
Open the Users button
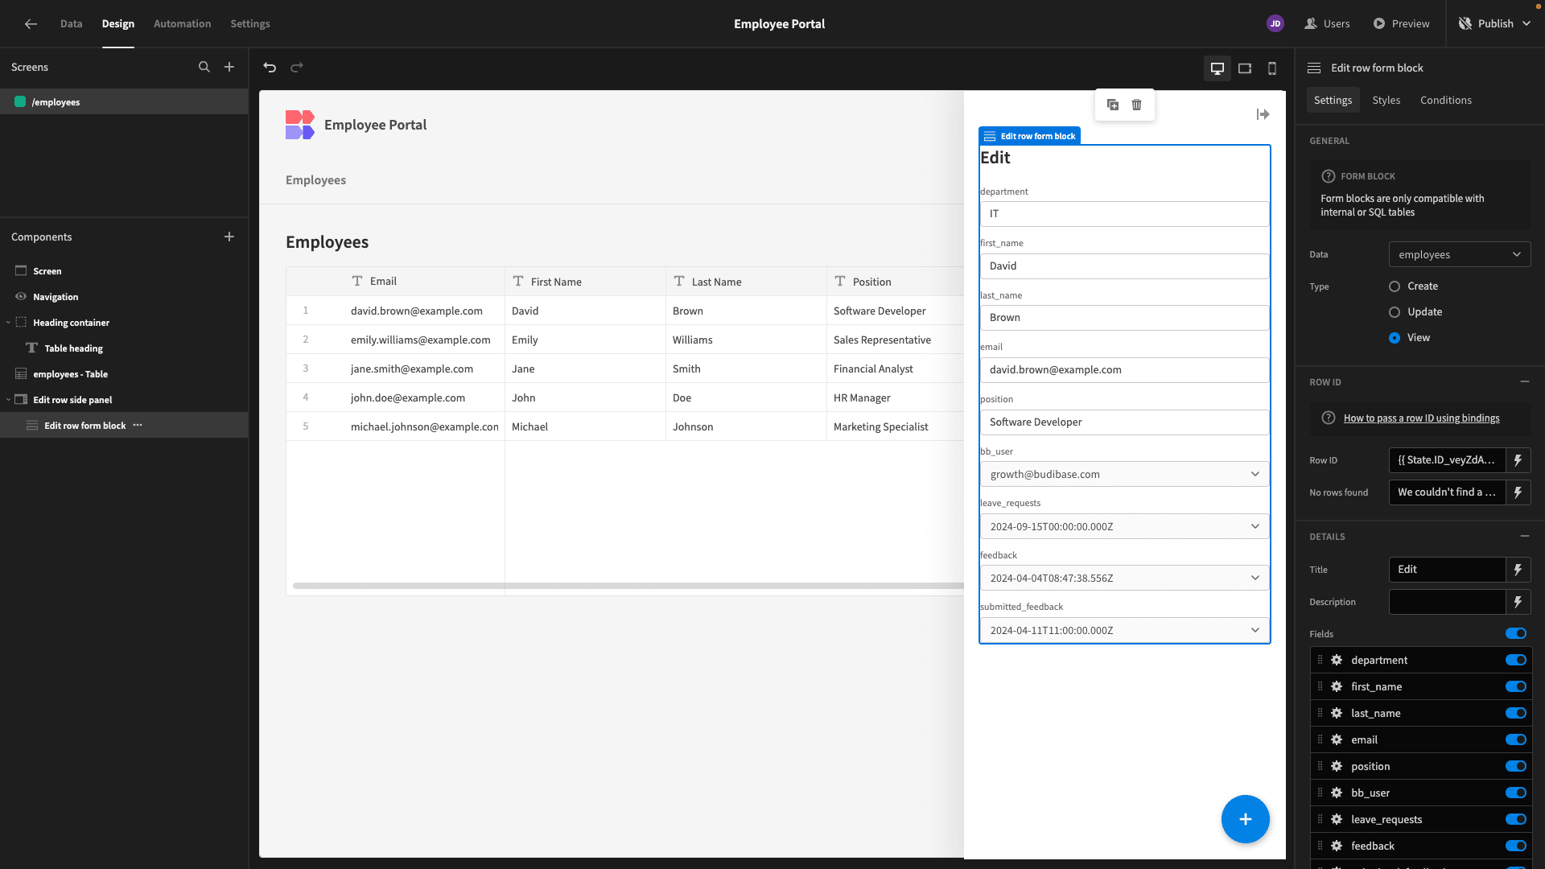point(1328,24)
